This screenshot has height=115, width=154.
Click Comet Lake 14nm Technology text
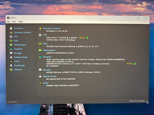[x=61, y=40]
